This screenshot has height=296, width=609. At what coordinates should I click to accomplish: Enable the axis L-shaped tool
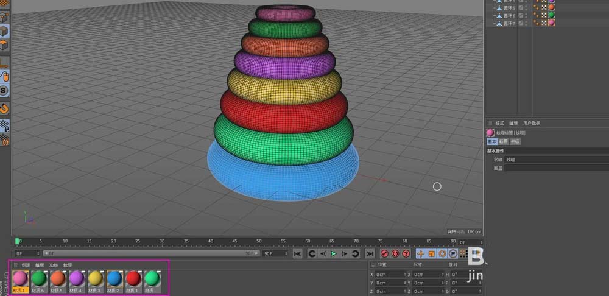click(x=4, y=62)
